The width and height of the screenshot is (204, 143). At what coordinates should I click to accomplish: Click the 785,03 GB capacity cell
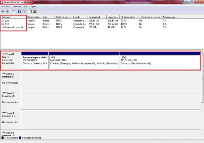click(94, 24)
